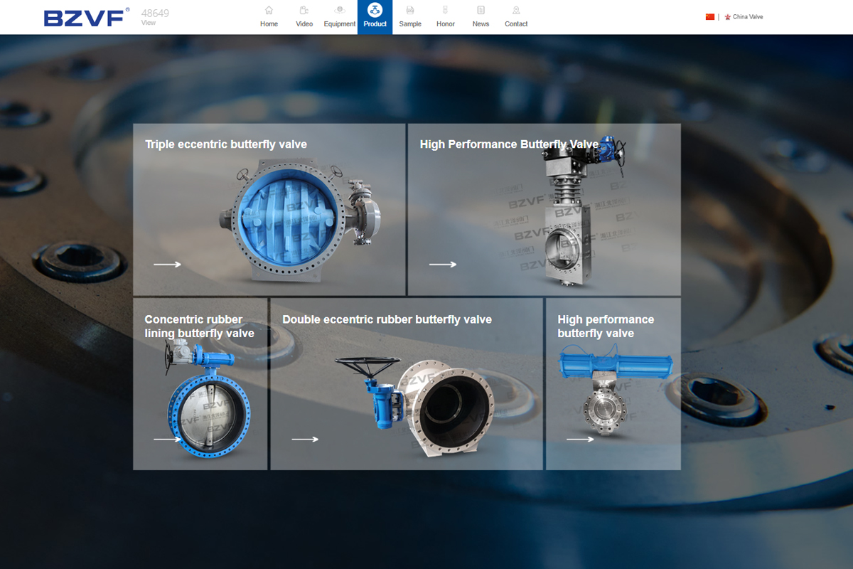Open the Honor icon in navbar

pyautogui.click(x=446, y=11)
